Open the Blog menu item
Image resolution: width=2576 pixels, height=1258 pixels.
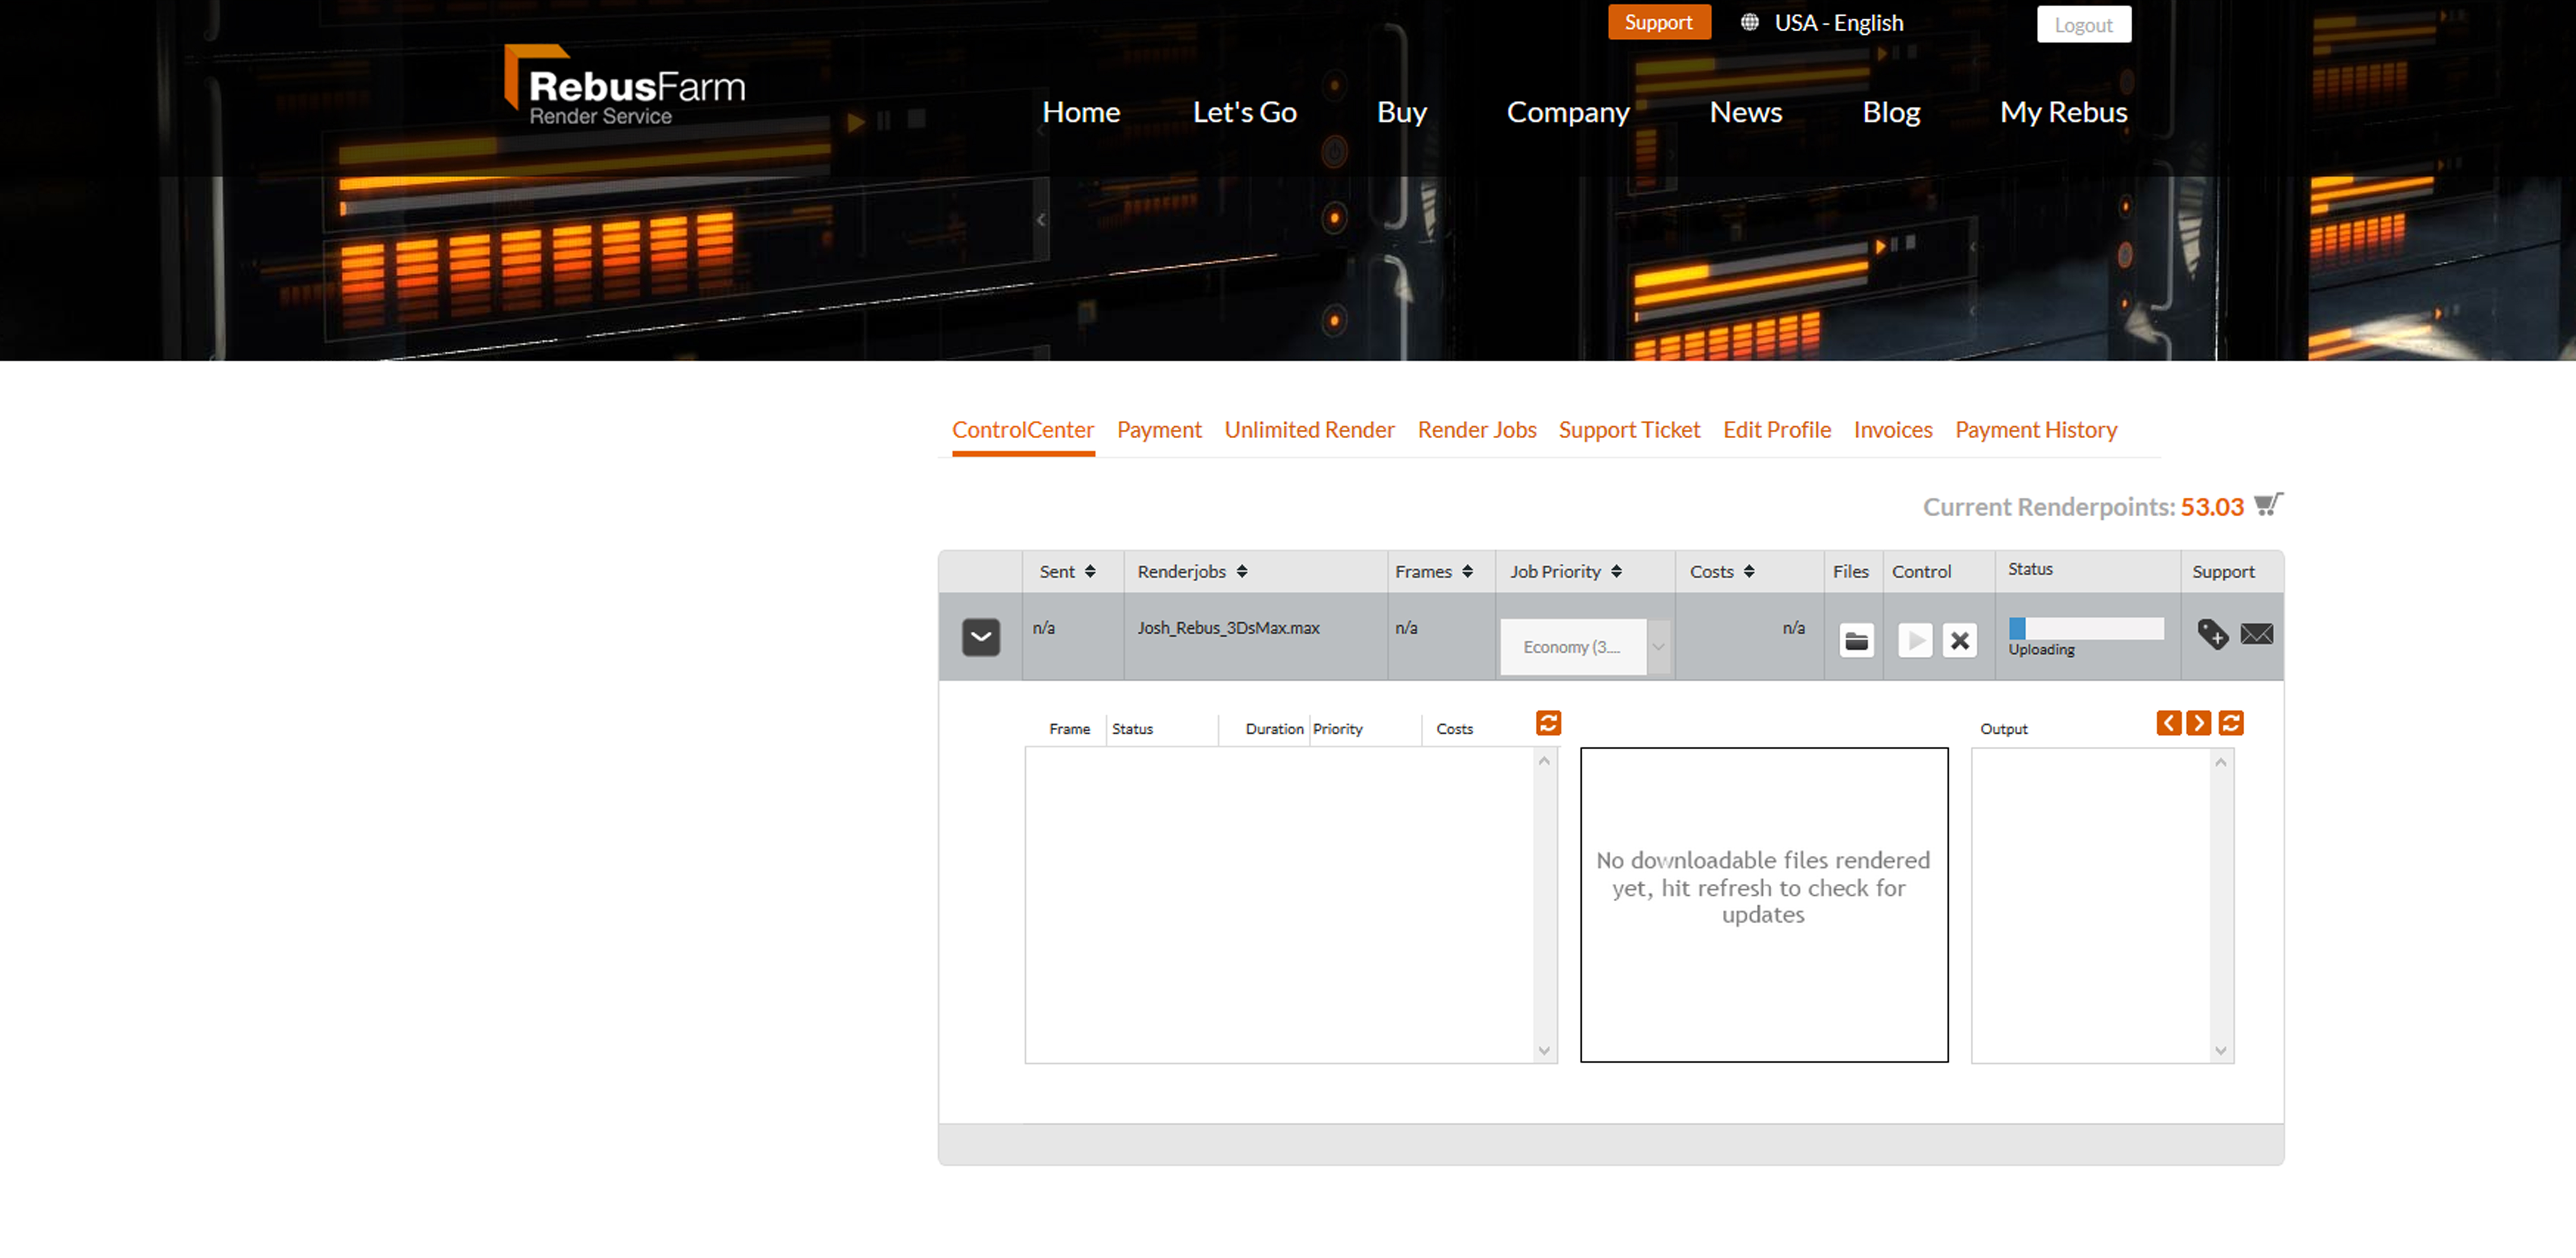point(1891,112)
